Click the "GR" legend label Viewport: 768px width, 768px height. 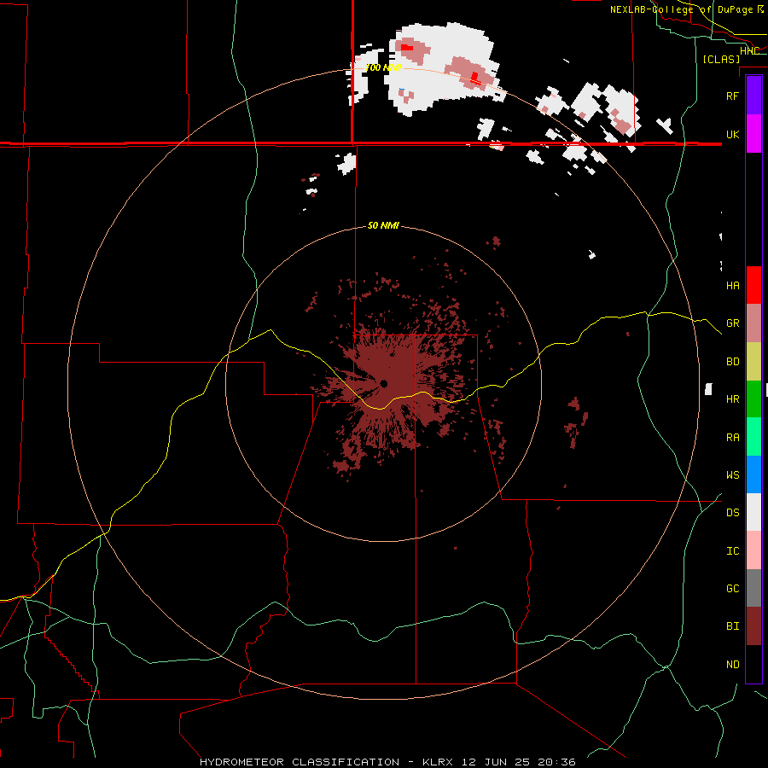click(x=732, y=323)
